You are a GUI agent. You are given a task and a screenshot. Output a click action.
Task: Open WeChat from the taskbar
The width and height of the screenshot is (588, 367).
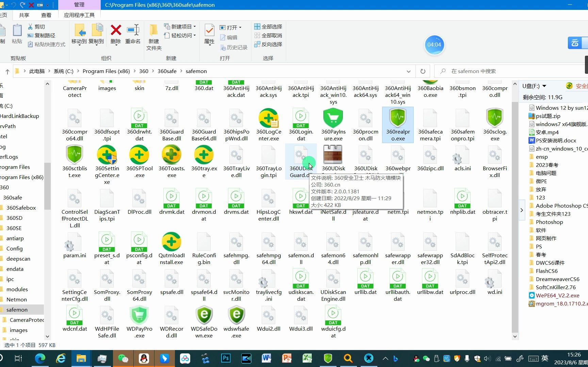(123, 359)
